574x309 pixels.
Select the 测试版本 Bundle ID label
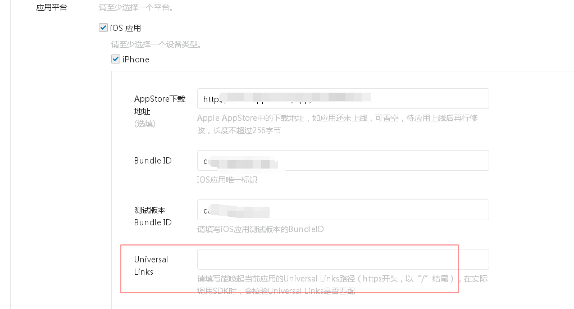tap(153, 216)
